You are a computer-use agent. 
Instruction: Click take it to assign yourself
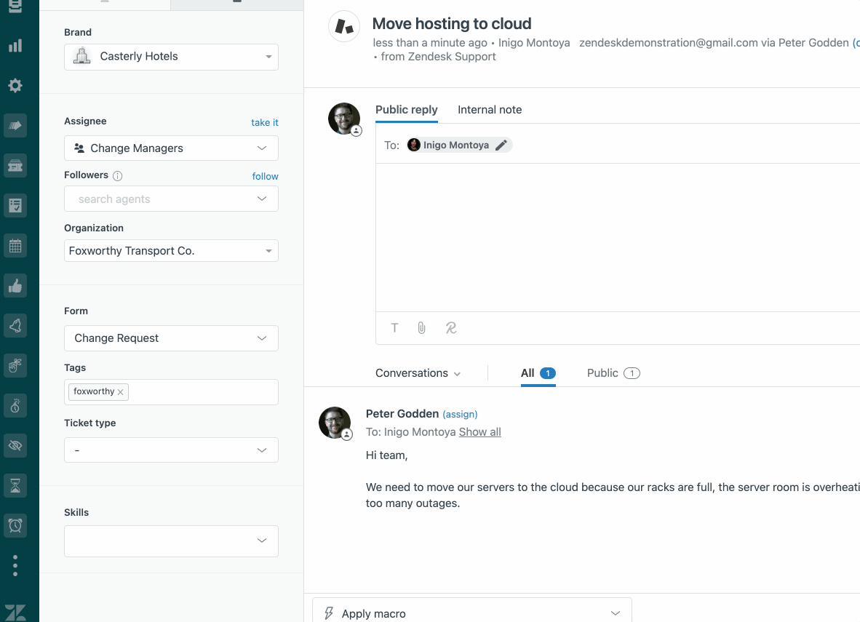[264, 122]
